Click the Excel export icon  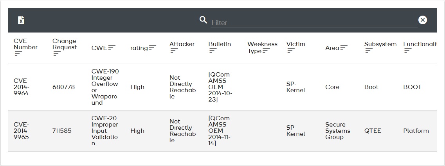(21, 20)
